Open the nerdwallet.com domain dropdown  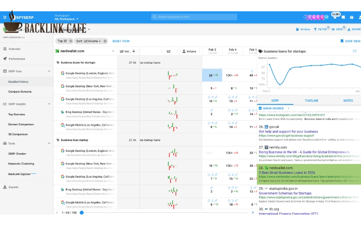click(x=113, y=51)
